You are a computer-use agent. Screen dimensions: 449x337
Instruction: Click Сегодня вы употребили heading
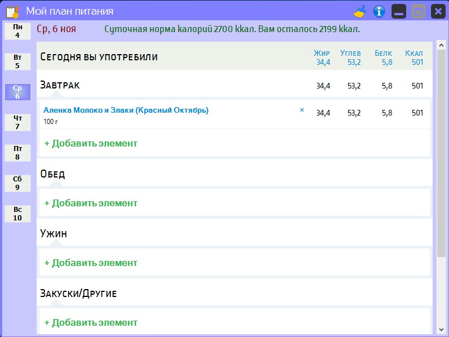pos(99,57)
